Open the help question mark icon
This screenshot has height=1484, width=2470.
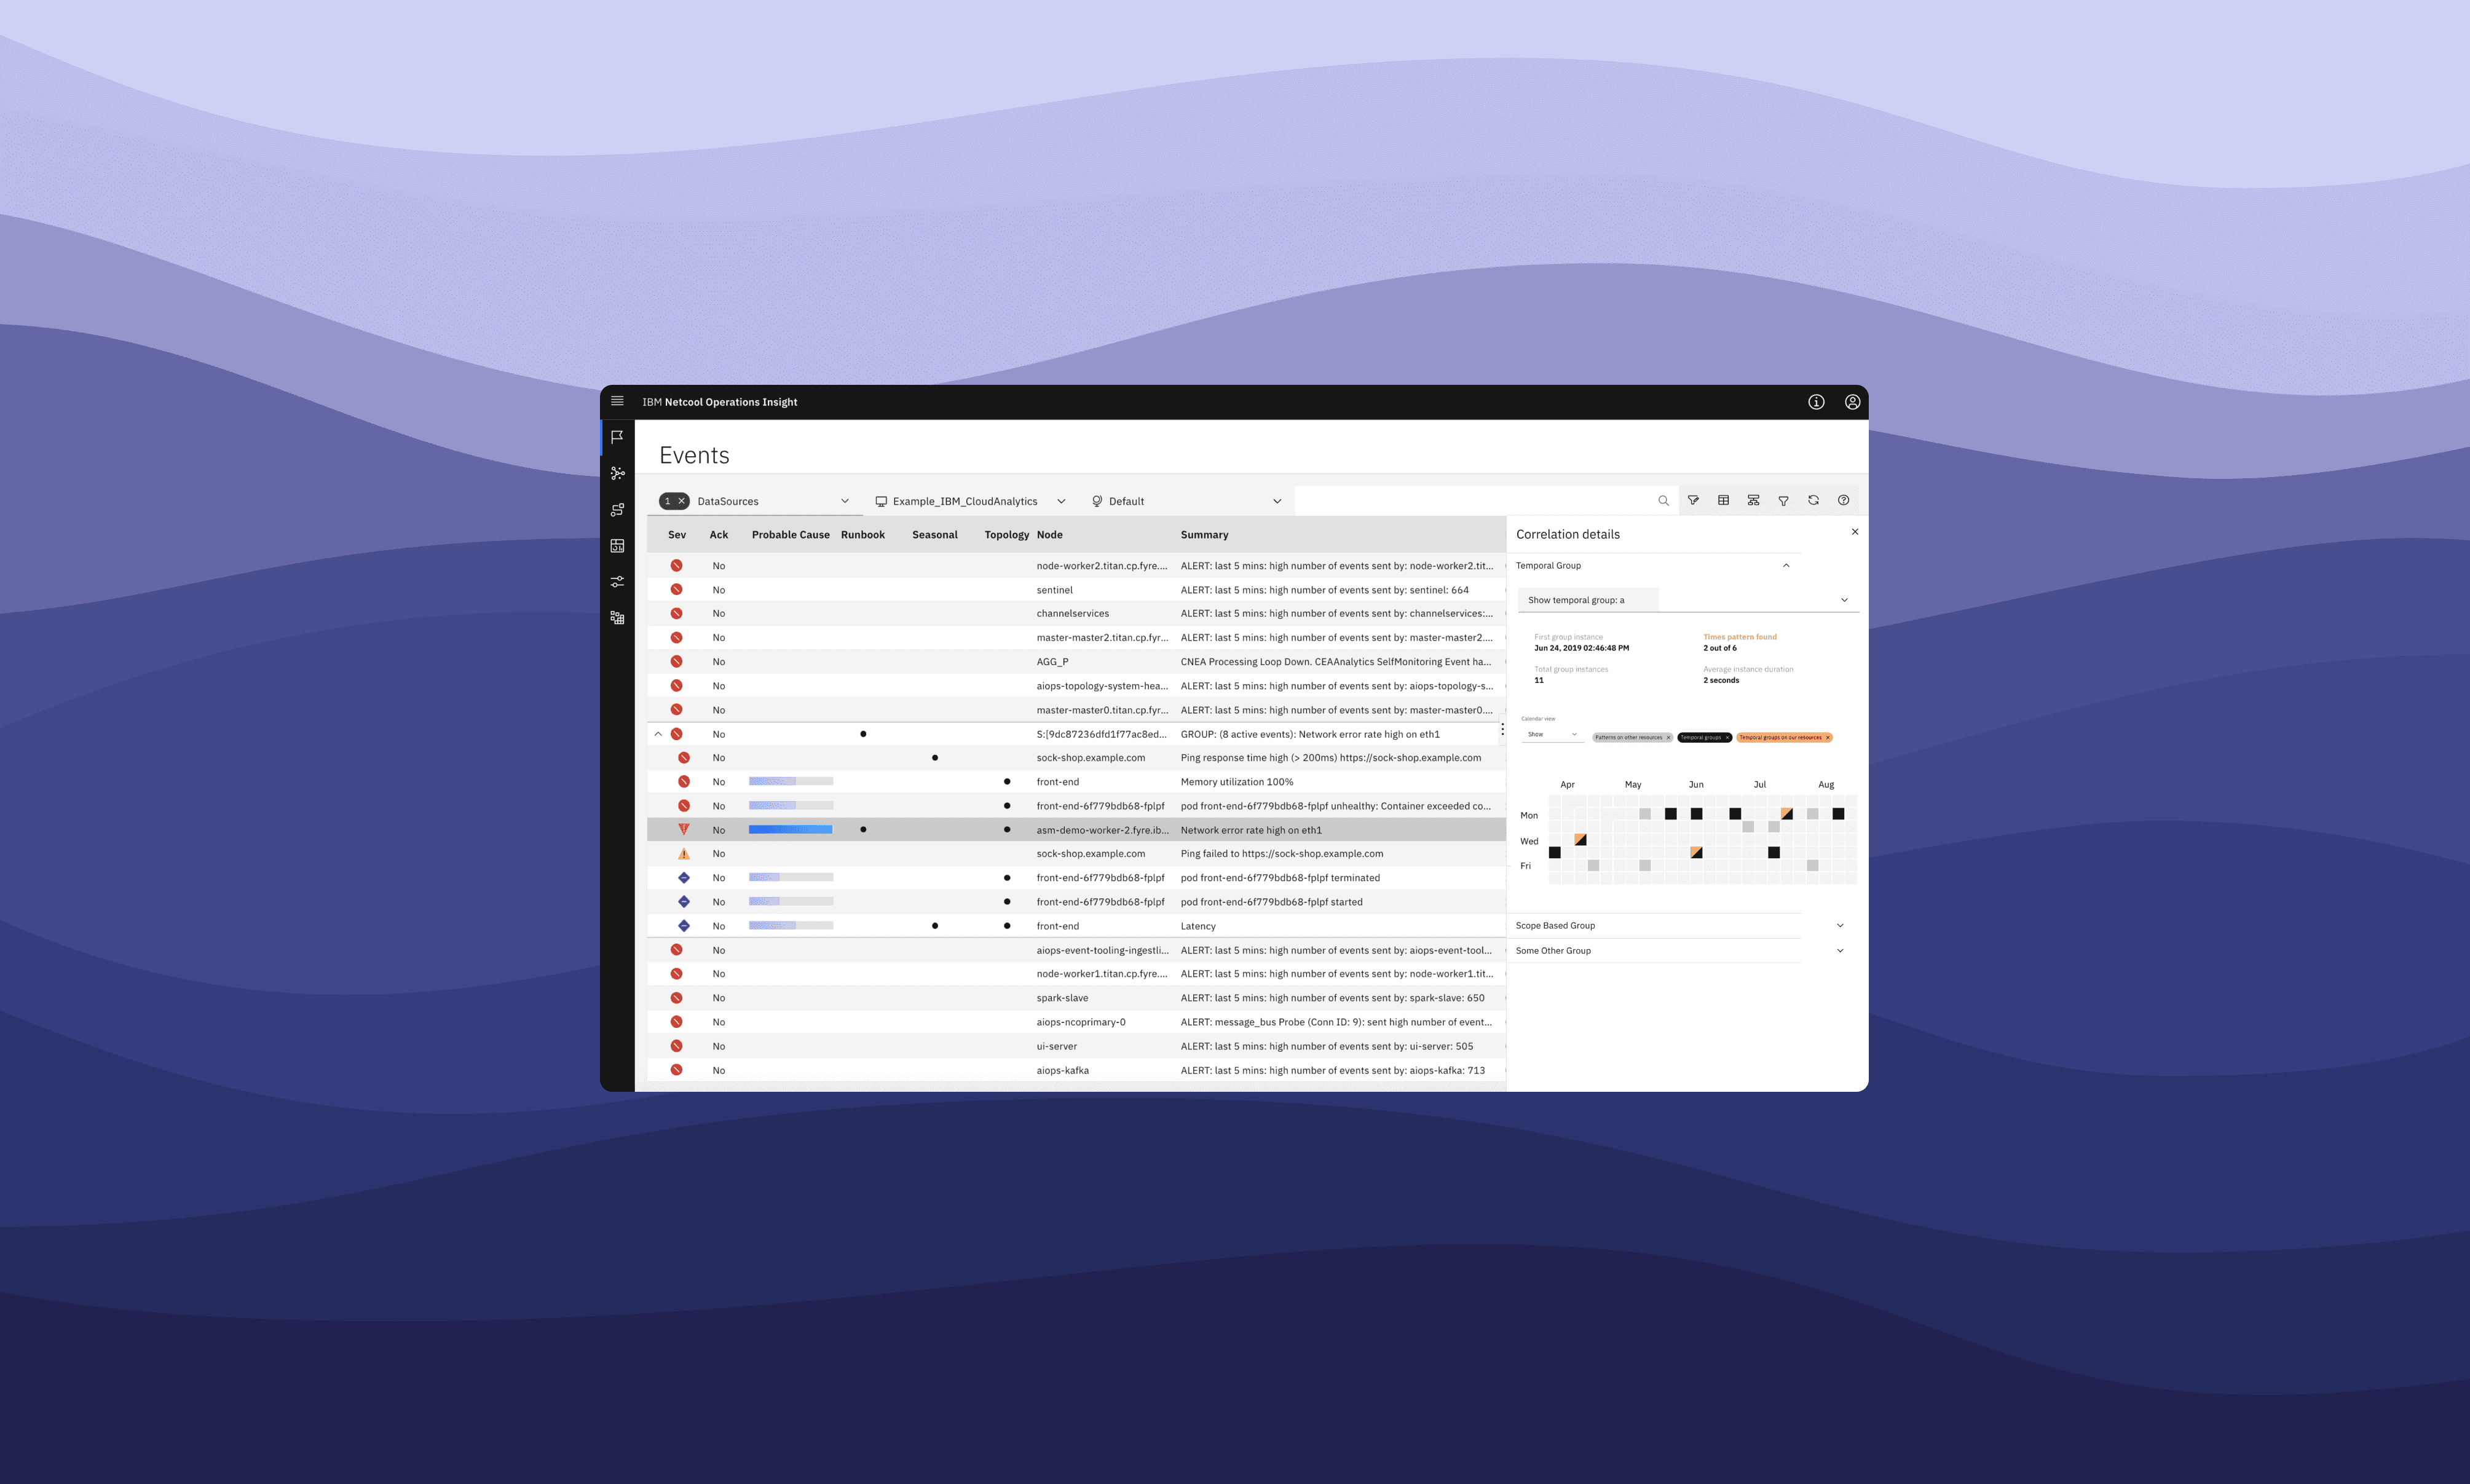point(1843,500)
